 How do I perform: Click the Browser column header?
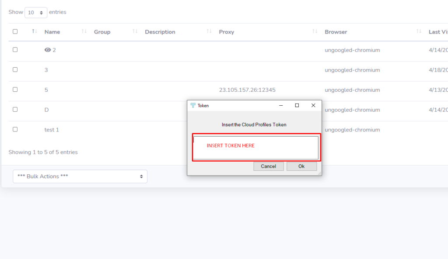tap(336, 32)
